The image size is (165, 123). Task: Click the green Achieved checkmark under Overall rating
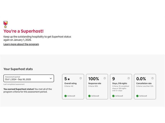click(x=65, y=96)
